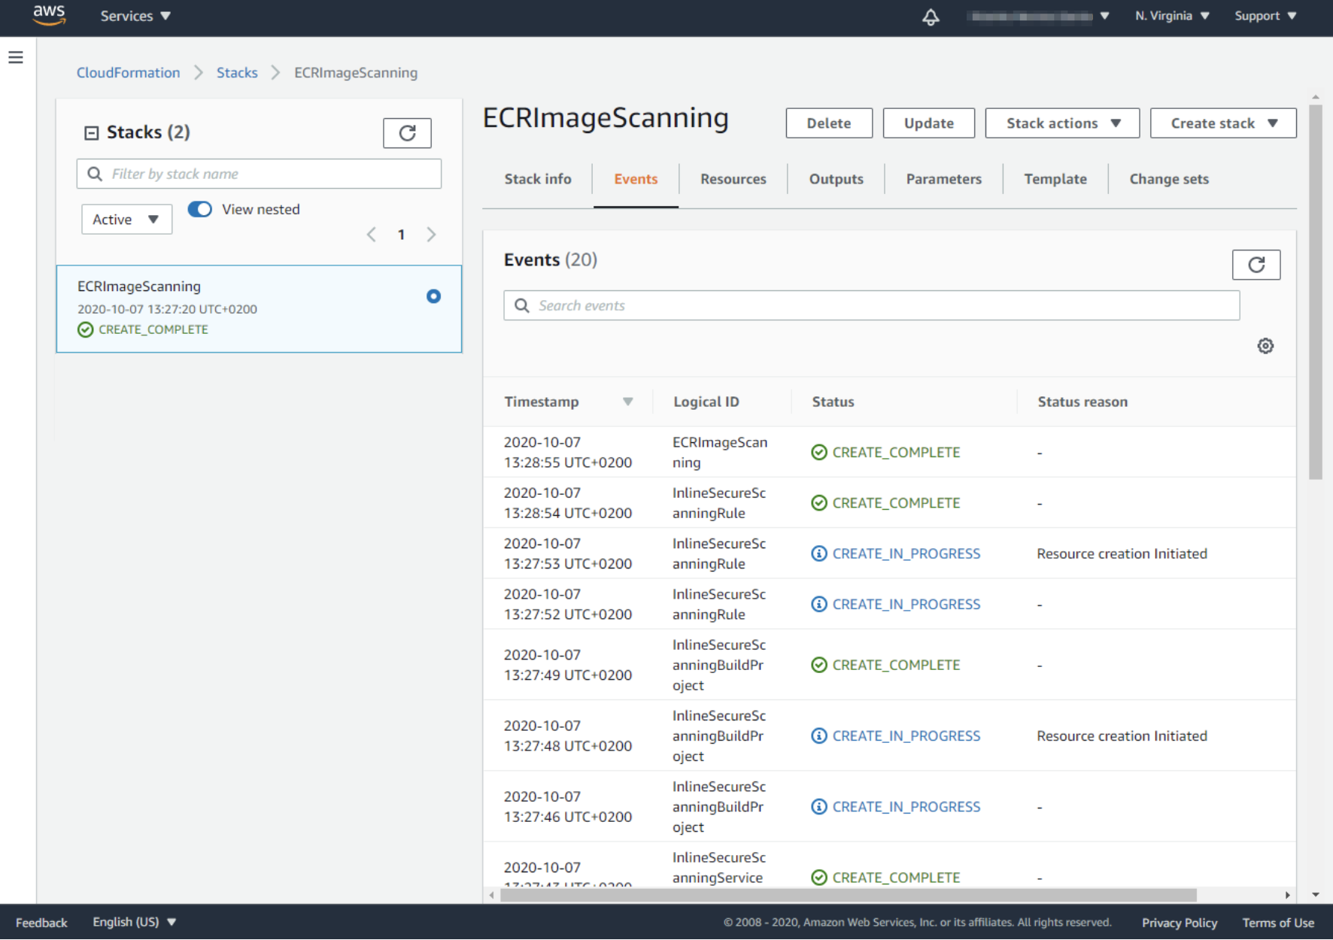Open the Create stack dropdown
This screenshot has width=1333, height=940.
click(1223, 123)
